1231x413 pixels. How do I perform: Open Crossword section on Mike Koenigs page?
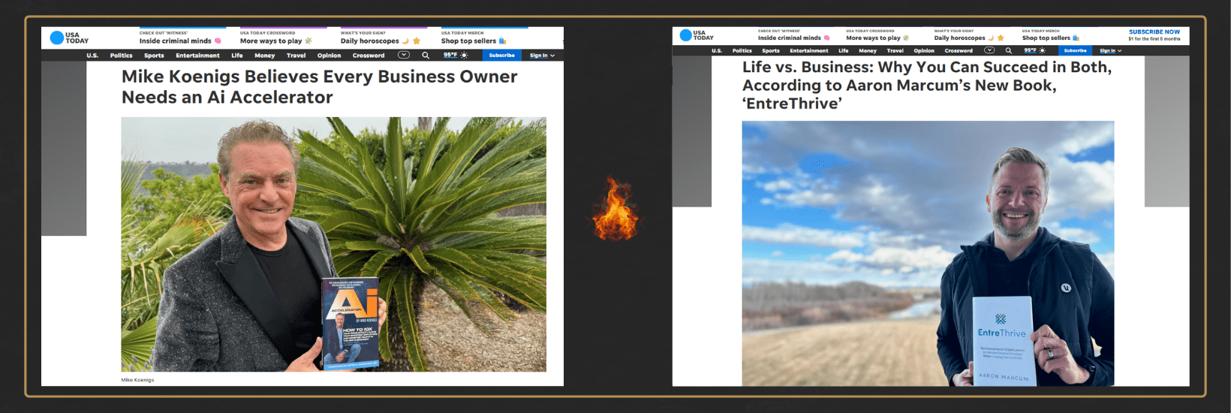tap(369, 56)
